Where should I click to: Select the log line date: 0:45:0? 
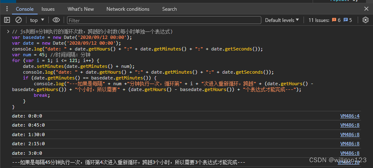pyautogui.click(x=28, y=125)
